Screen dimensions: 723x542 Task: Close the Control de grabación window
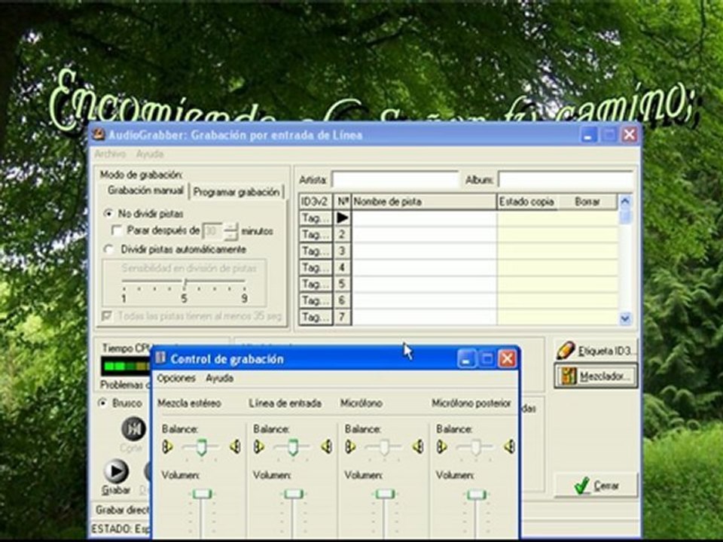(x=507, y=358)
